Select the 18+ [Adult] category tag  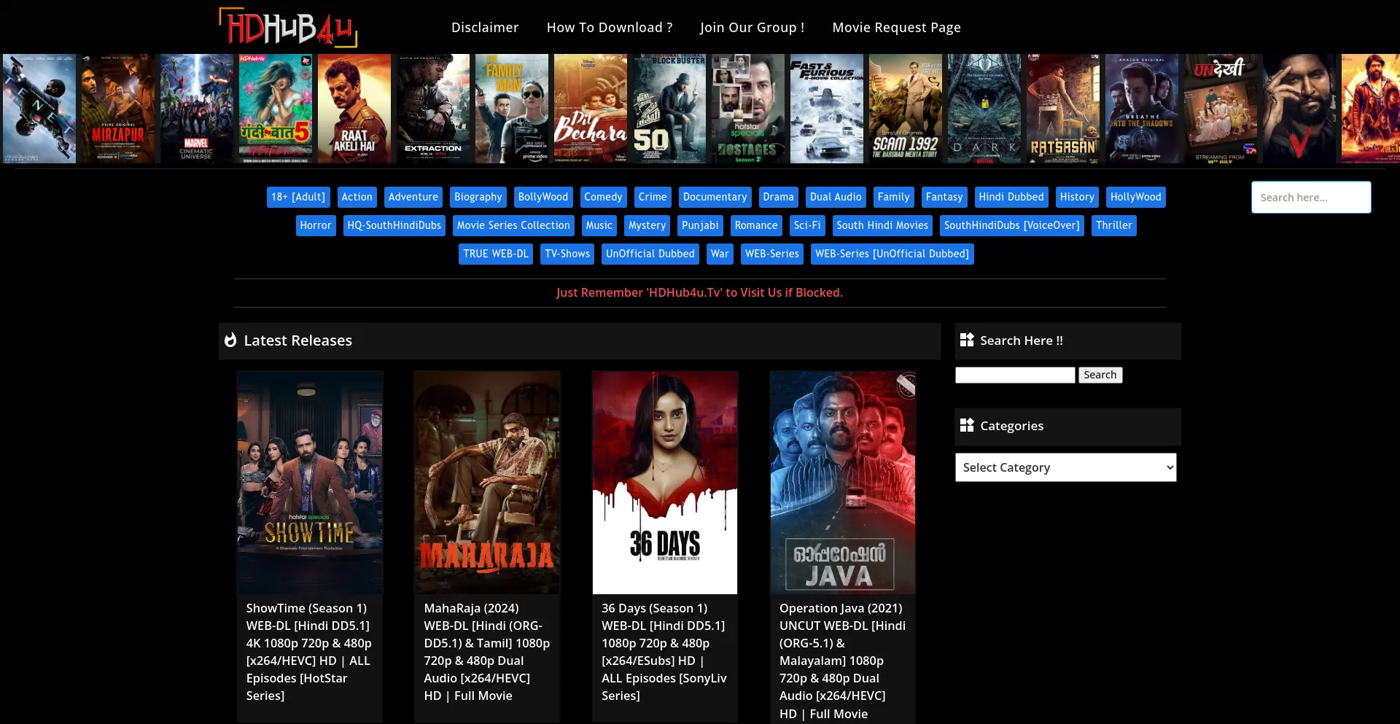[x=298, y=197]
